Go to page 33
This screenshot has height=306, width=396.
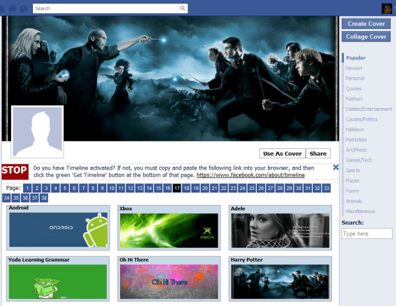click(327, 188)
